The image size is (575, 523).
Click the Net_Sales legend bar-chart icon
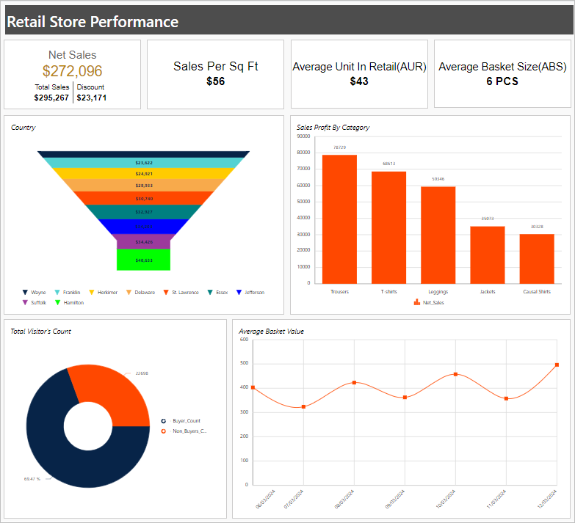[x=417, y=302]
